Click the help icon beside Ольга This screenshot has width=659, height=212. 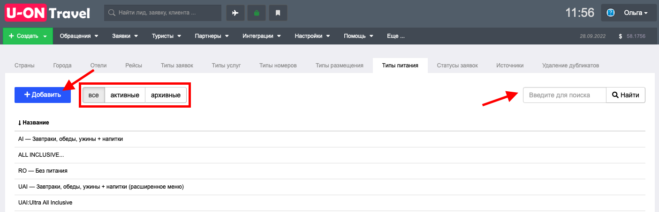click(x=611, y=13)
